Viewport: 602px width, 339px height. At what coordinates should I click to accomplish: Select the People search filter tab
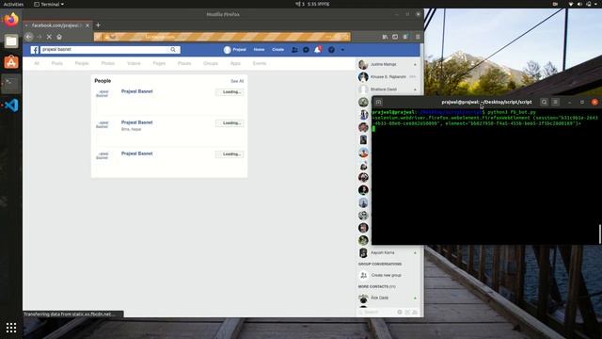point(82,63)
